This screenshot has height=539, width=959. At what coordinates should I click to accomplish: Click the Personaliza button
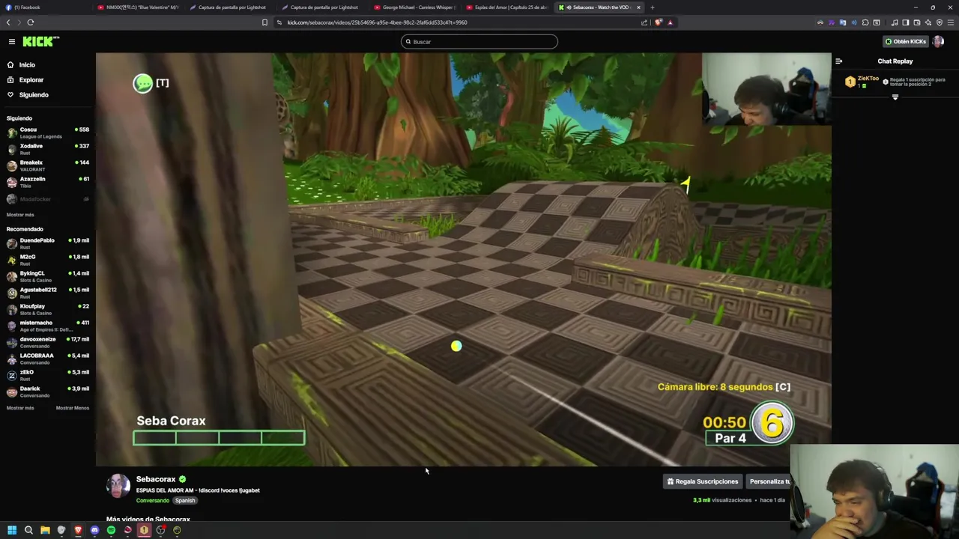coord(768,482)
